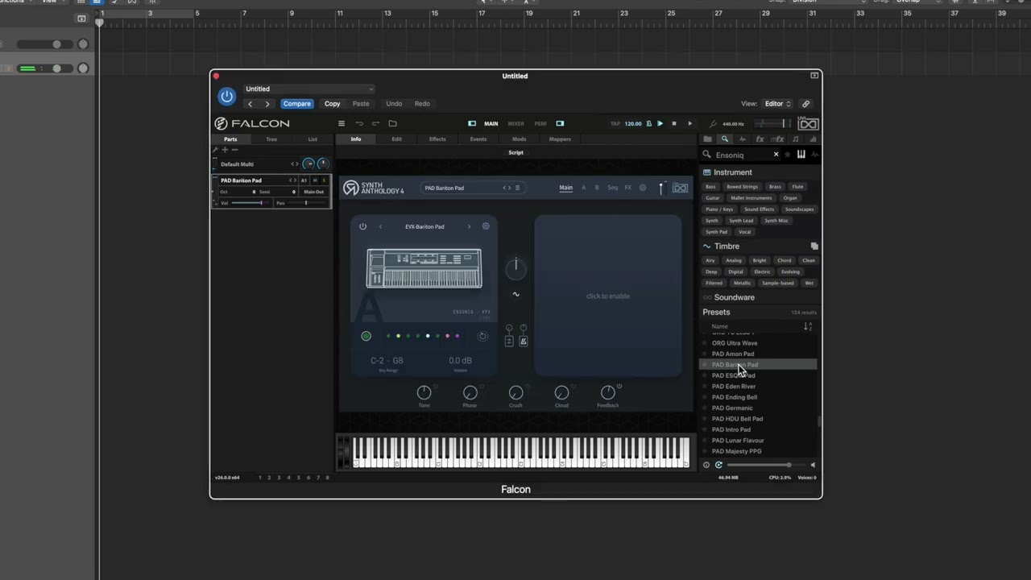
Task: Switch to the List tab
Action: (x=313, y=139)
